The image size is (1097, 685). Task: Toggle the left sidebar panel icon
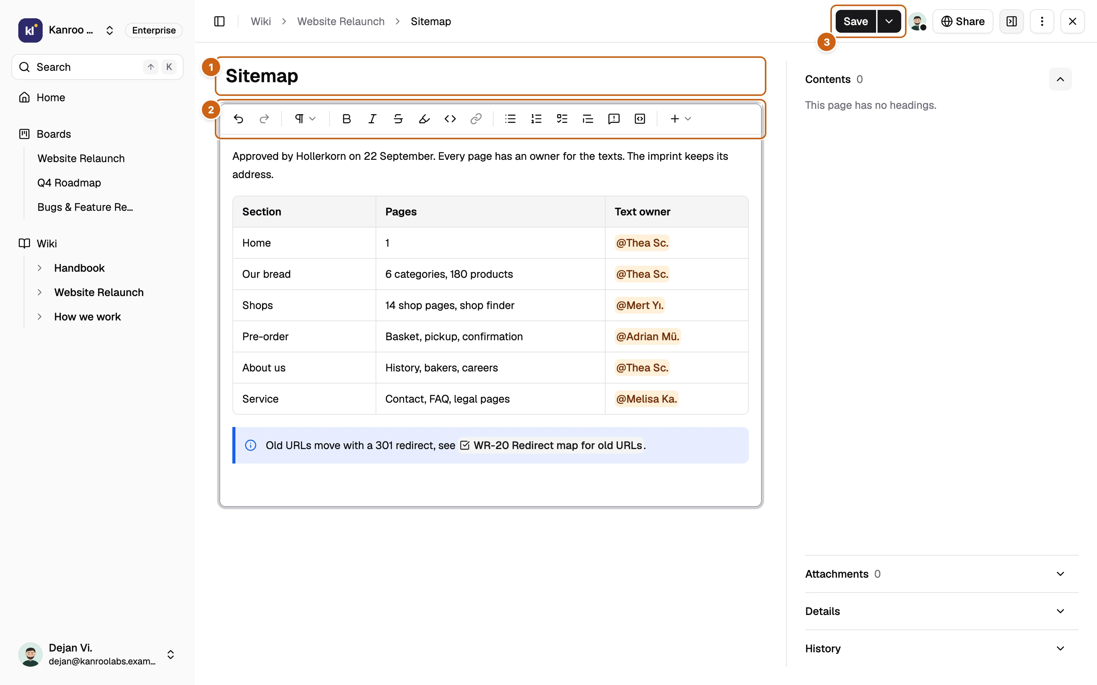(x=219, y=21)
